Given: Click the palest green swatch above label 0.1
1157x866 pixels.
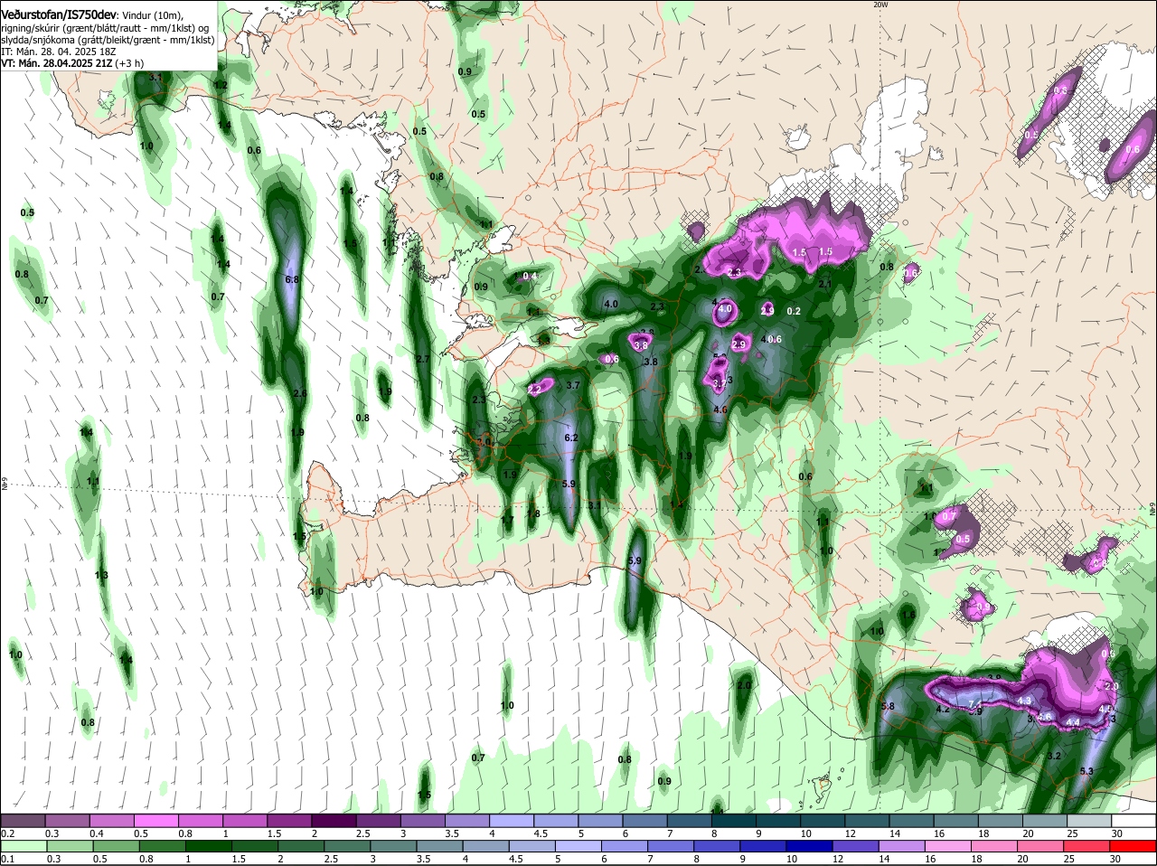Looking at the screenshot, I should click(x=23, y=846).
